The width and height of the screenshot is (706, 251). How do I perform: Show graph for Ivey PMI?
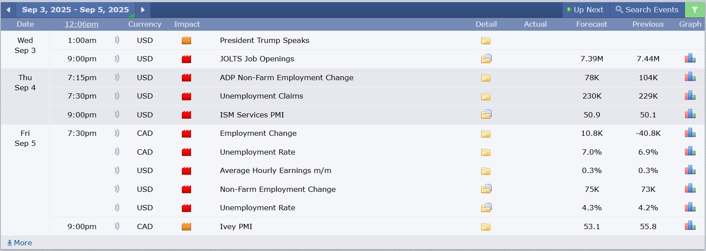click(690, 226)
